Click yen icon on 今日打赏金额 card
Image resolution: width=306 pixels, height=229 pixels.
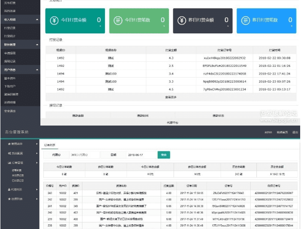54,20
